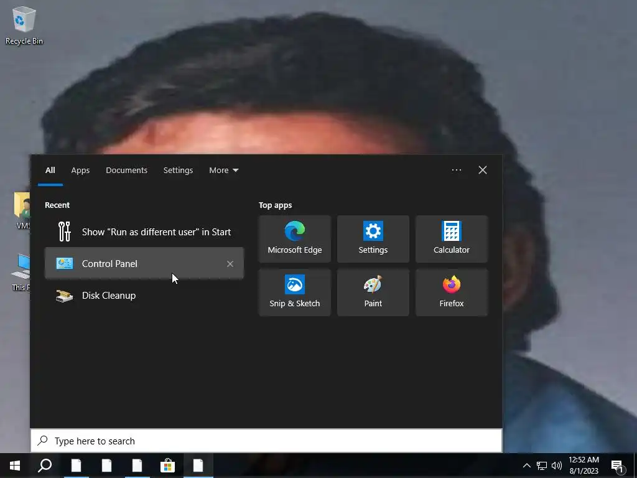Open 'Show Run as different user in Start' setting

click(144, 232)
